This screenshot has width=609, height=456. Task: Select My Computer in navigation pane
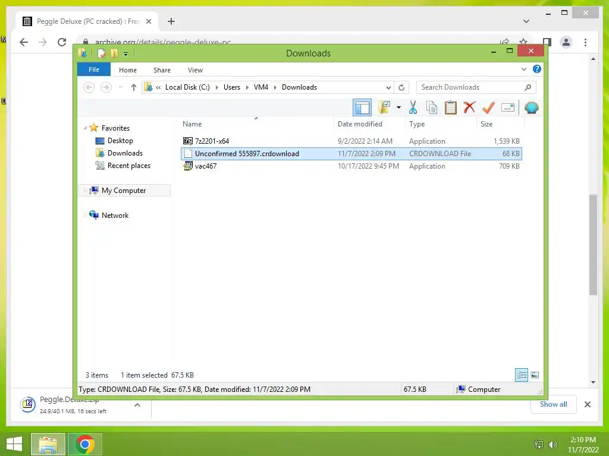pos(124,191)
